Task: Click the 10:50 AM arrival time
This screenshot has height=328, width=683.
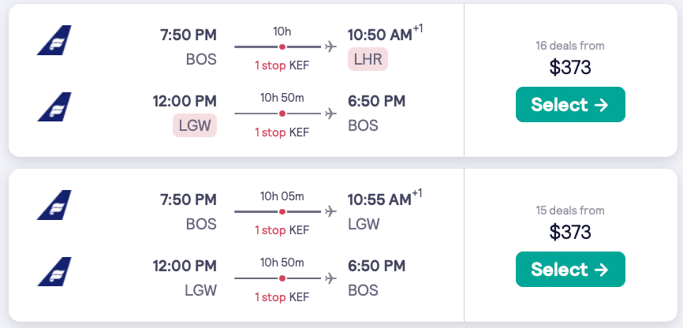Action: pos(379,35)
